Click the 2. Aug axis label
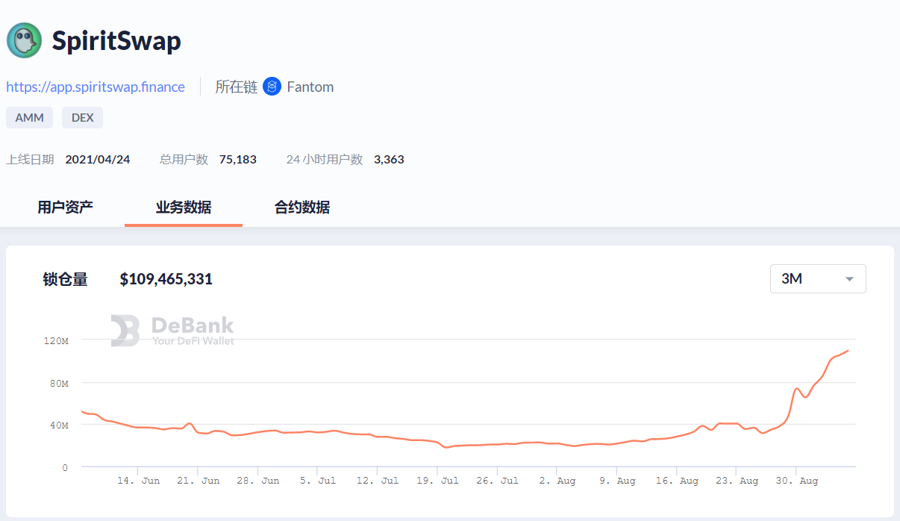900x521 pixels. point(557,481)
